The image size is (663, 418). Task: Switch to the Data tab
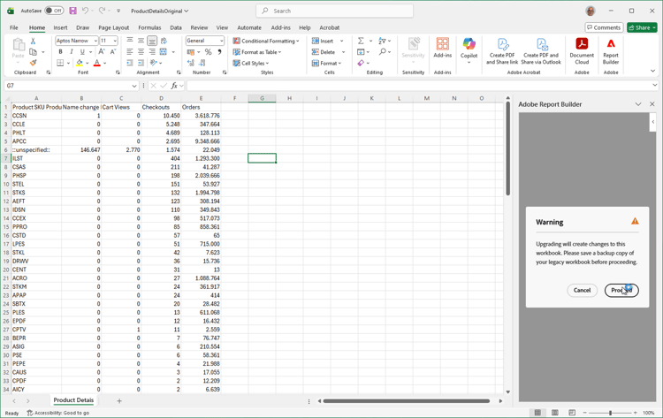[x=176, y=27]
